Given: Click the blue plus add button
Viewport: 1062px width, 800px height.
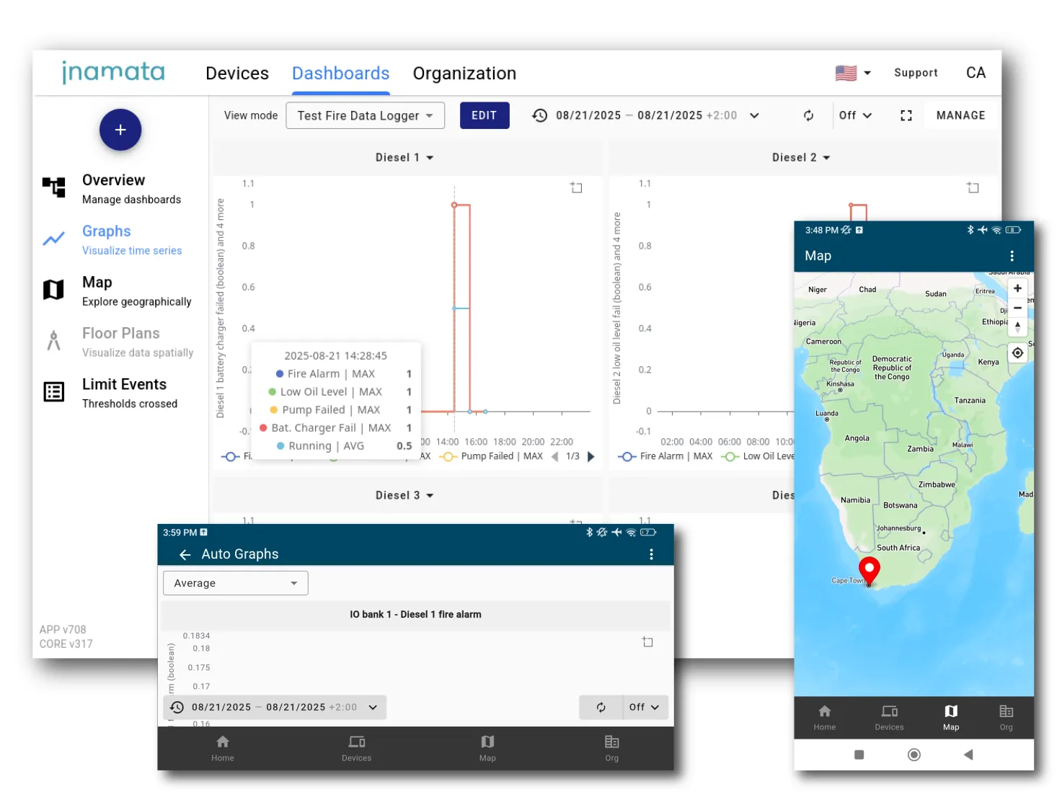Looking at the screenshot, I should pos(120,130).
